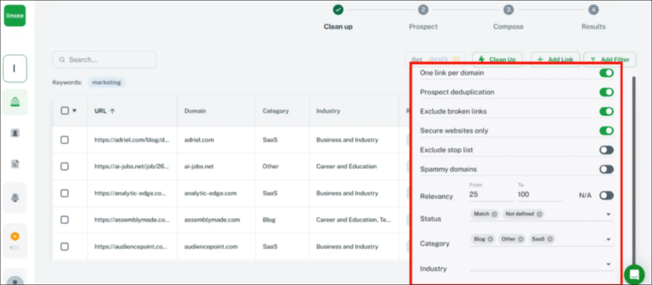This screenshot has width=652, height=285.
Task: Expand the Status dropdown arrow
Action: point(608,214)
